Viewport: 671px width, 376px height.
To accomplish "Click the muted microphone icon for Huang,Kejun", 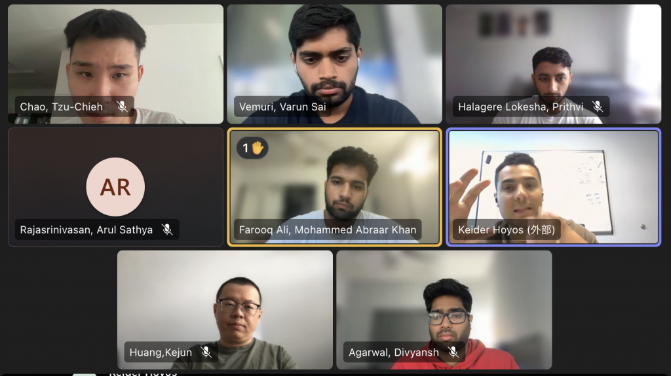I will (206, 352).
